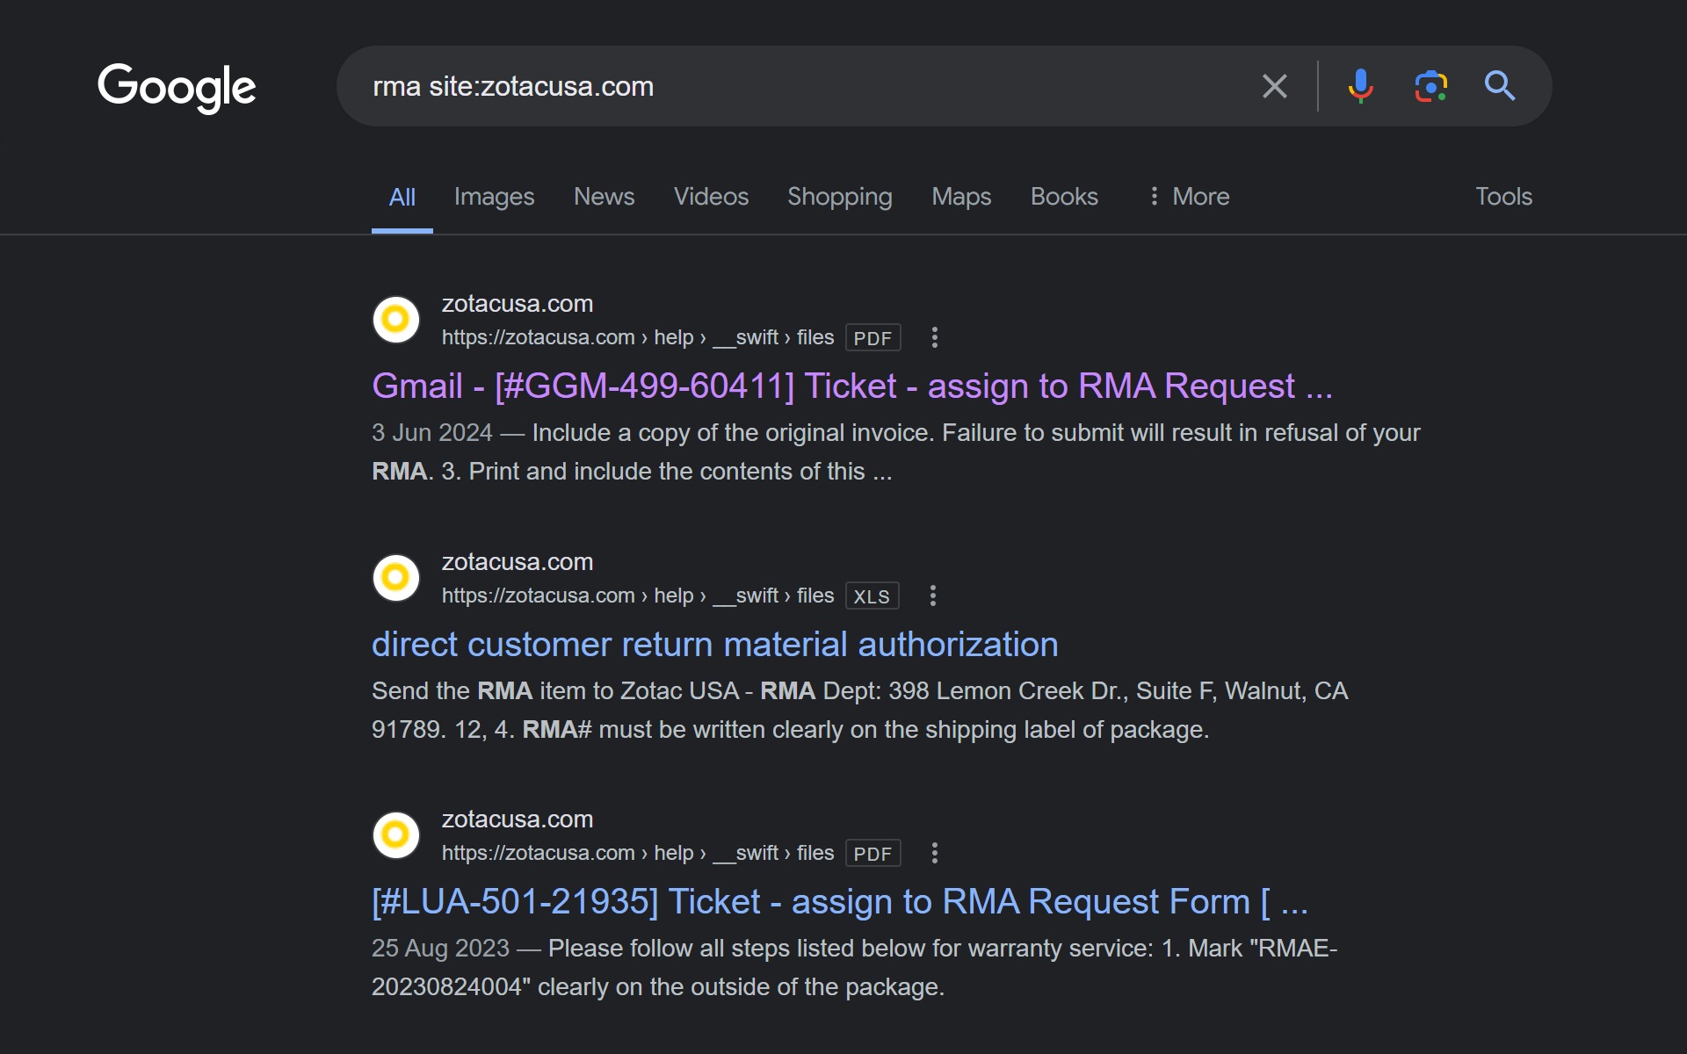This screenshot has height=1054, width=1687.
Task: Click the PDF badge on first result
Action: pos(872,337)
